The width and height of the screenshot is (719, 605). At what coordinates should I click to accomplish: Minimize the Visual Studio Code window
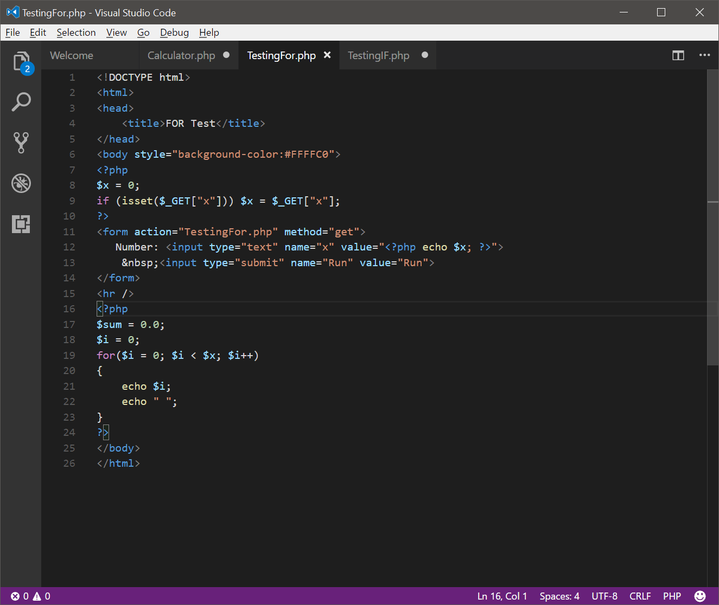click(624, 12)
